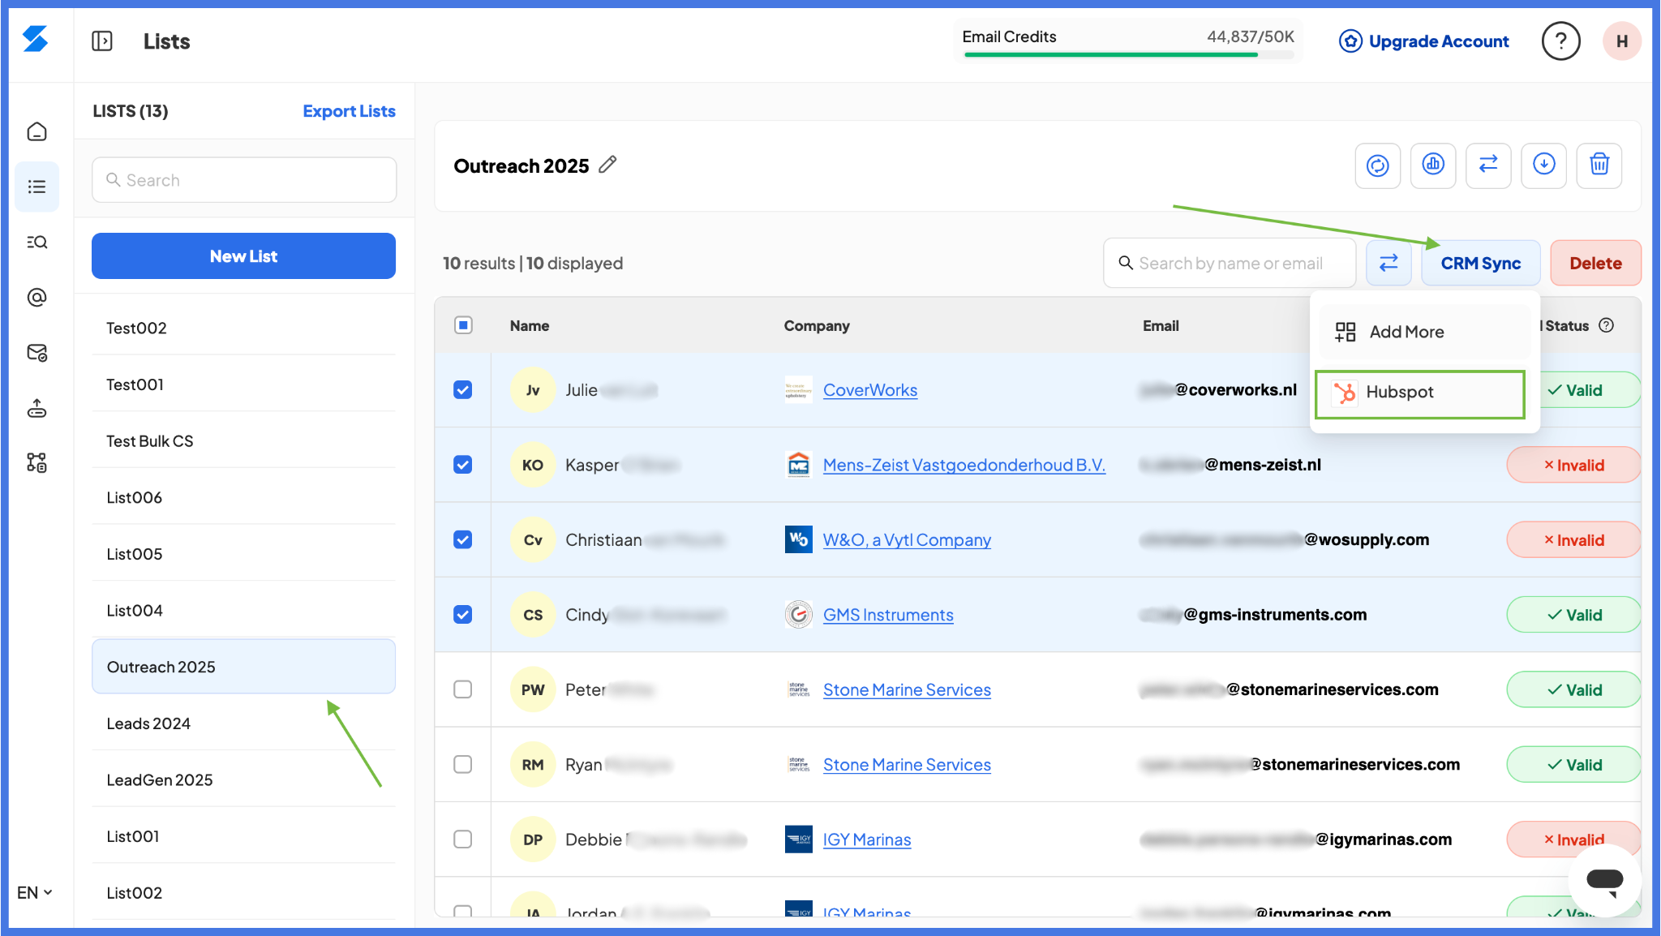Open the email finder @ sidebar icon
The width and height of the screenshot is (1661, 936).
[x=36, y=298]
